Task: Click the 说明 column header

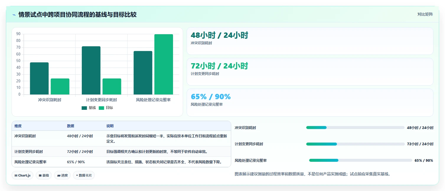Action: (110, 126)
